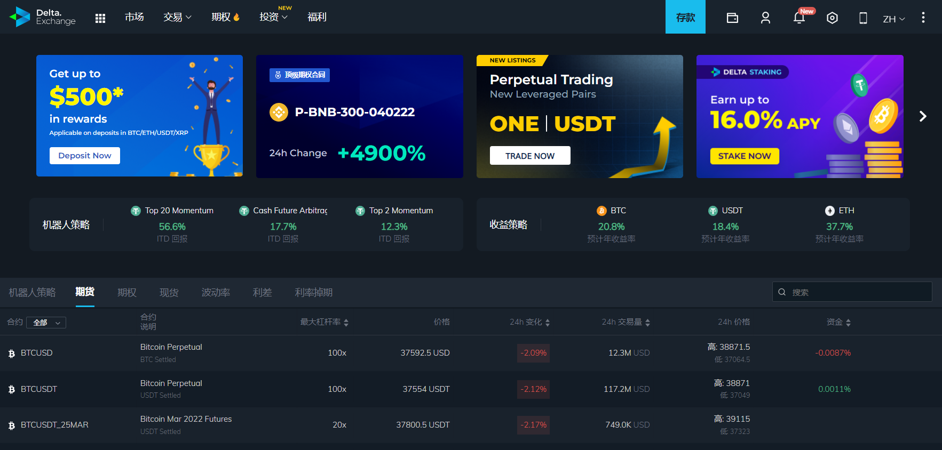Click the BNB coin icon on banner

[279, 112]
